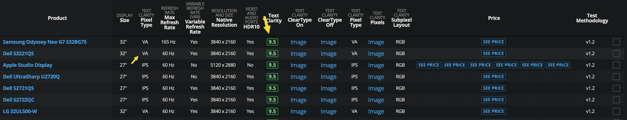Screen dimensions: 627x120
Task: Click the Apple Studio Display product link
Action: click(x=27, y=65)
